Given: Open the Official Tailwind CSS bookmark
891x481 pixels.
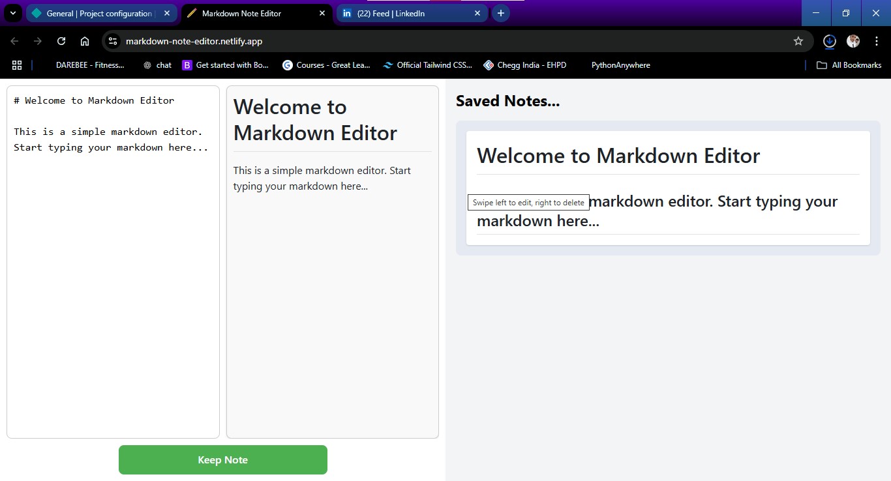Looking at the screenshot, I should coord(428,65).
